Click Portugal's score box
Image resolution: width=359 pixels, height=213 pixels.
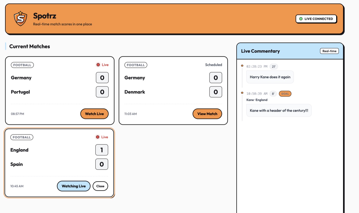pos(102,92)
